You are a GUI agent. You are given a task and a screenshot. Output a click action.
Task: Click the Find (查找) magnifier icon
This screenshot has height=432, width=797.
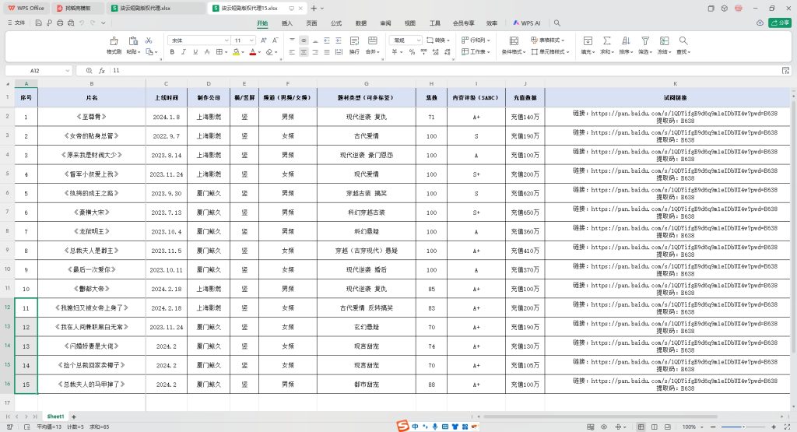coord(683,41)
